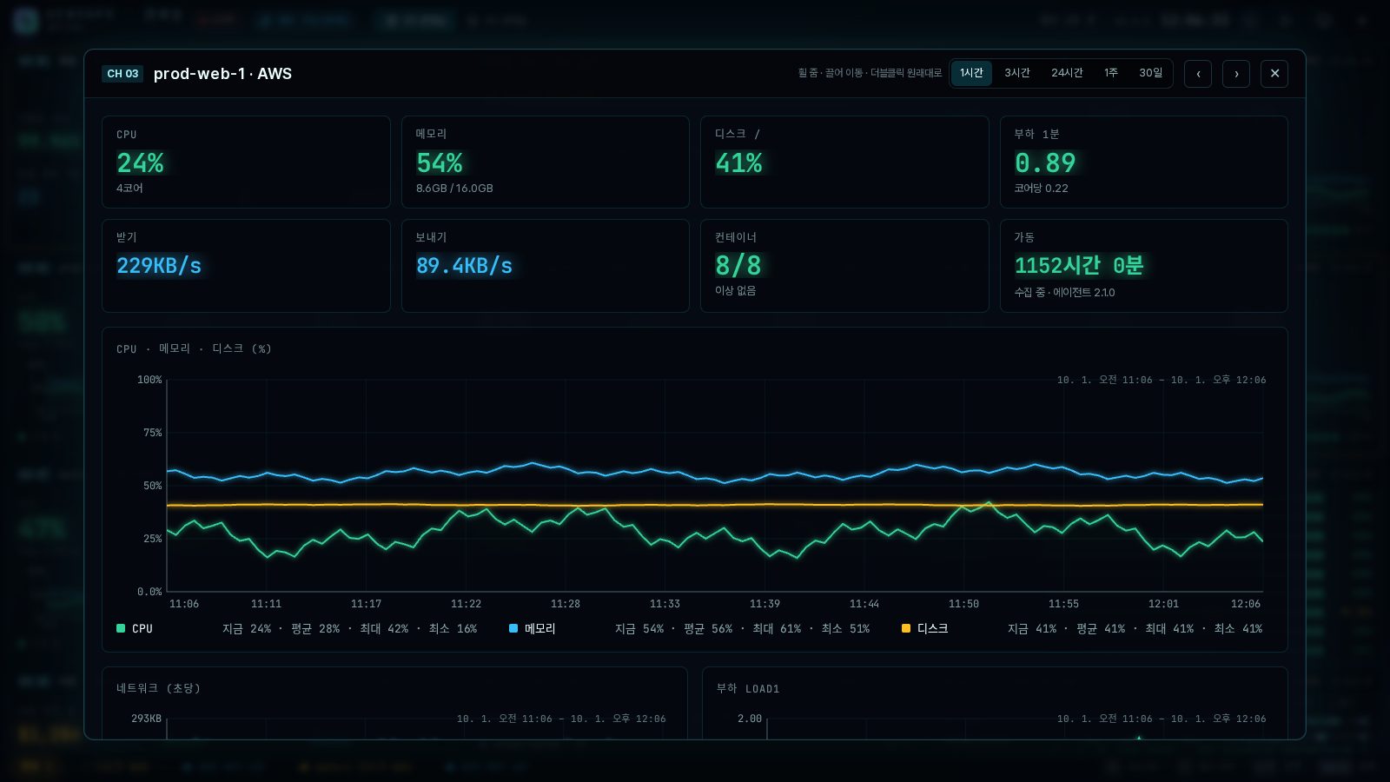Click the 디스크 41% stat card

[844, 162]
